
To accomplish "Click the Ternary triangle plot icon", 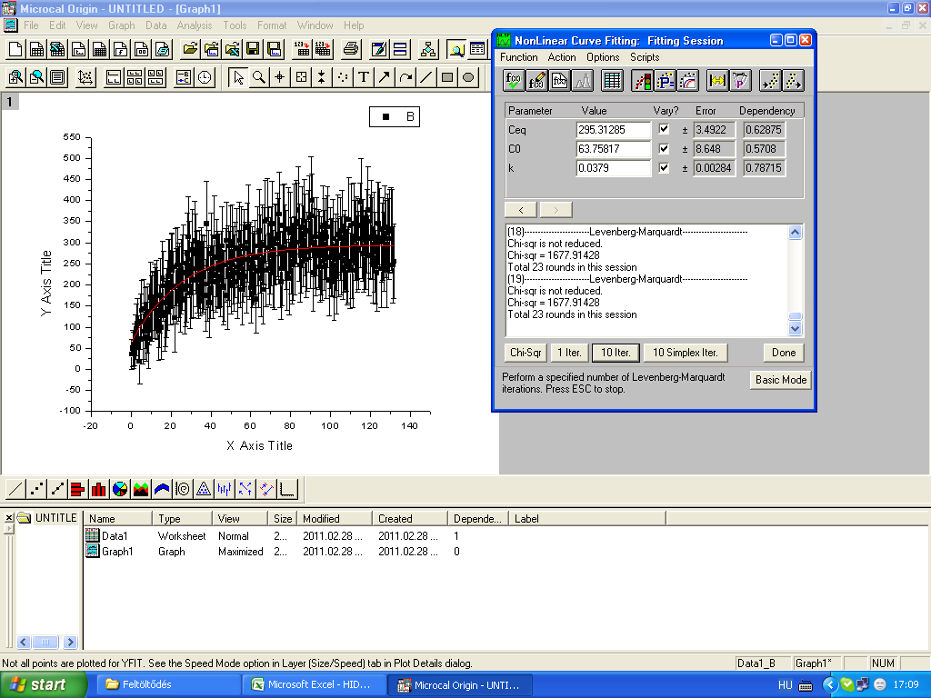I will (204, 489).
